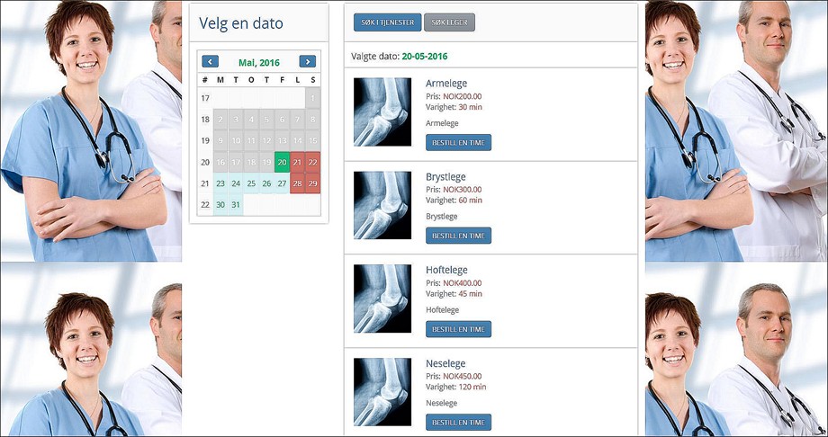Select the highlighted date 20 in calendar
The height and width of the screenshot is (437, 828).
click(282, 162)
